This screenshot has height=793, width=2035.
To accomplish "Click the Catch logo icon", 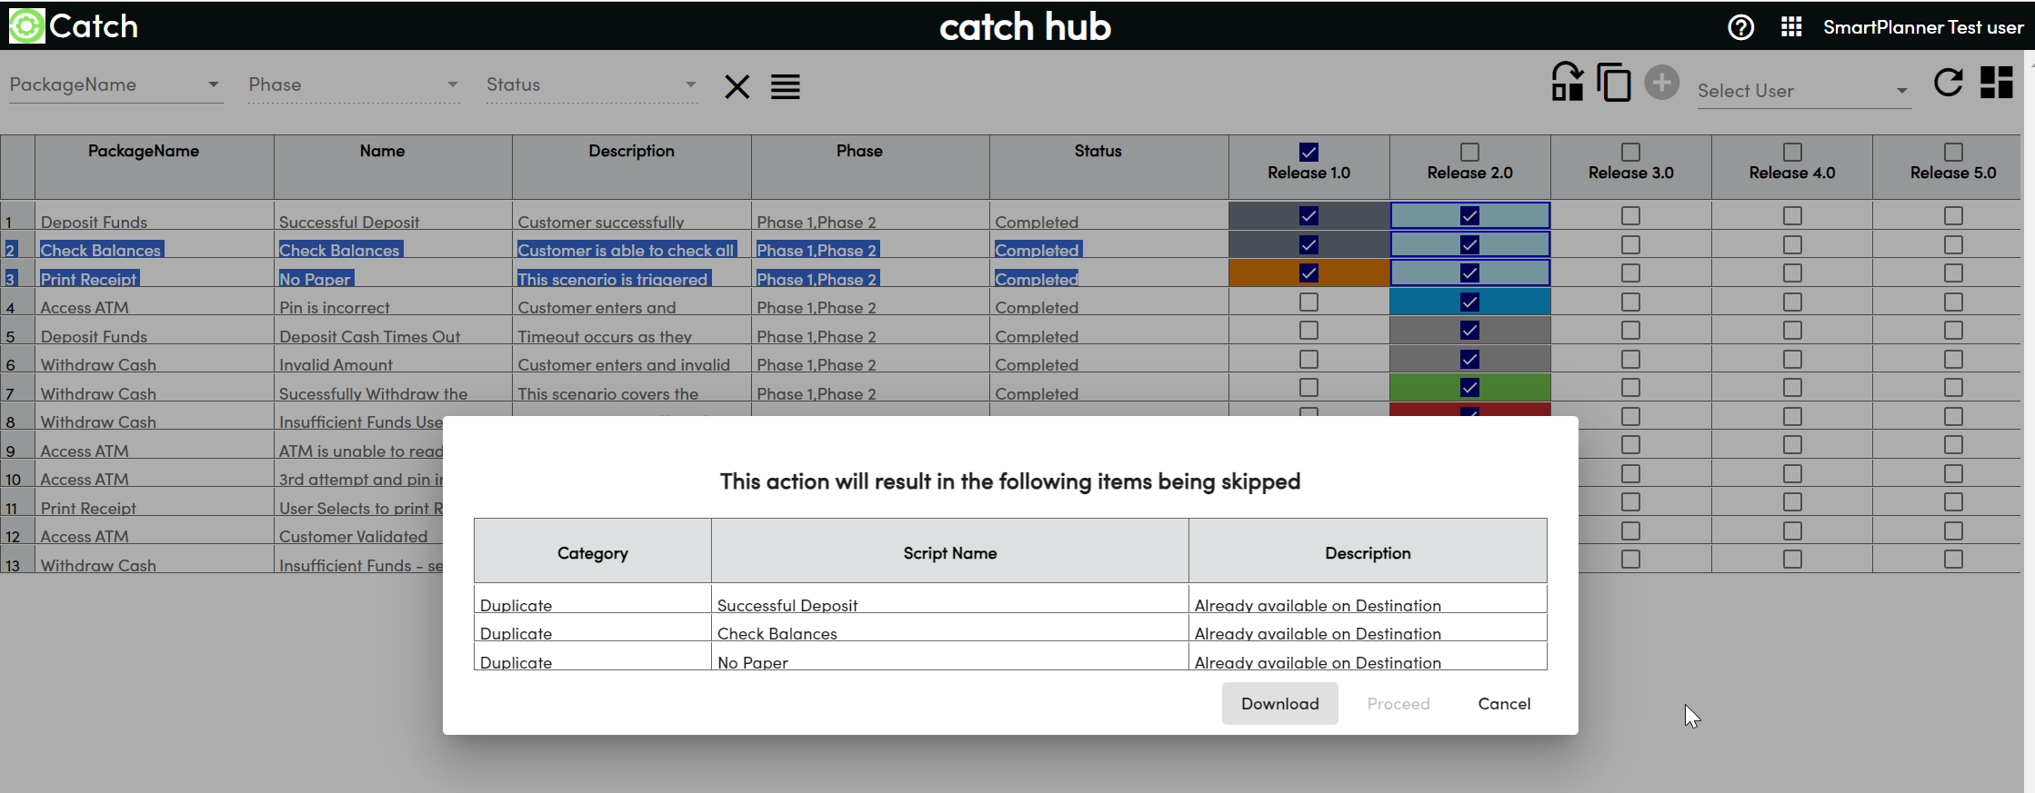I will pyautogui.click(x=26, y=25).
